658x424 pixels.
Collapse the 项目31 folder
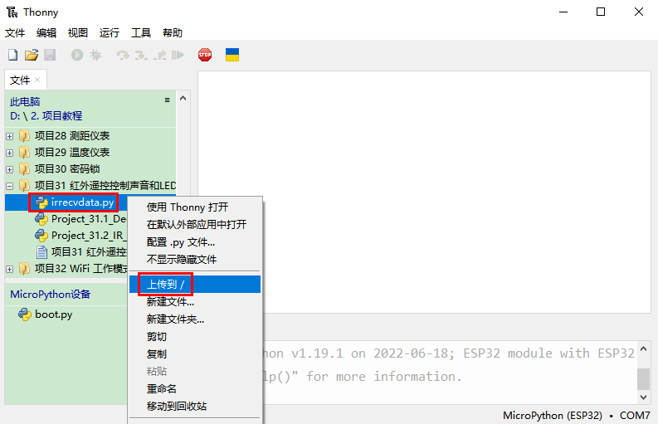coord(10,185)
